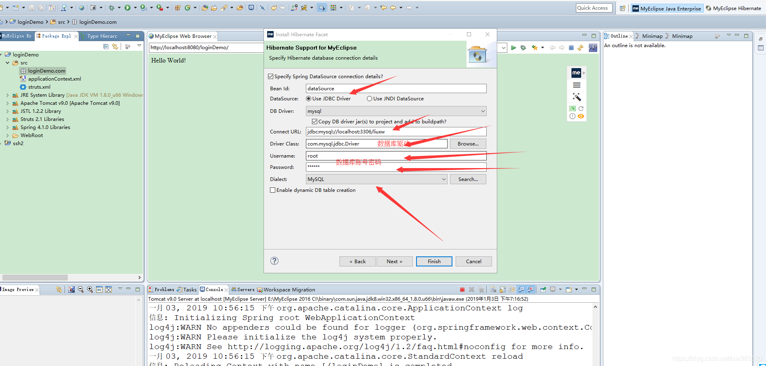This screenshot has height=366, width=766.
Task: Click the green Run button in main toolbar
Action: 128,8
